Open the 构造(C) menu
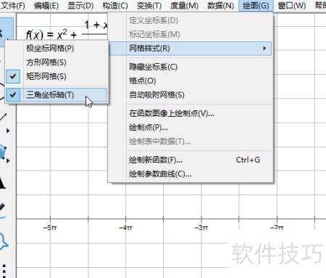The image size is (326, 278). 115,5
